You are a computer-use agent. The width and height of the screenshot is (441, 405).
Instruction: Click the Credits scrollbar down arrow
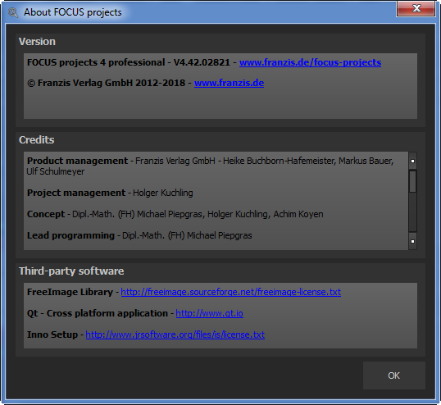click(x=412, y=241)
